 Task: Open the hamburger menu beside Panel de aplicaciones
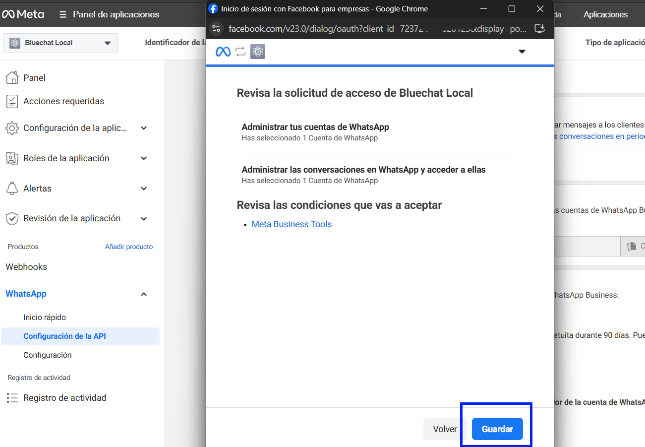click(x=63, y=14)
